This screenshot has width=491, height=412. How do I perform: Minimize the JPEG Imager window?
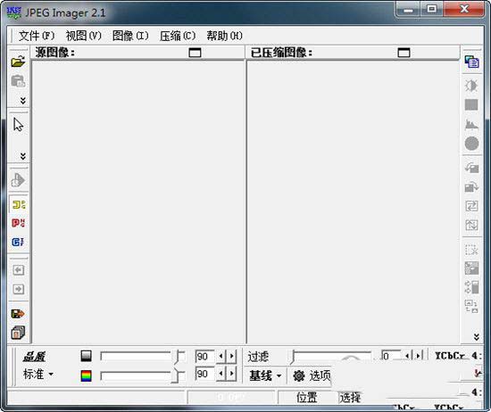click(x=408, y=10)
